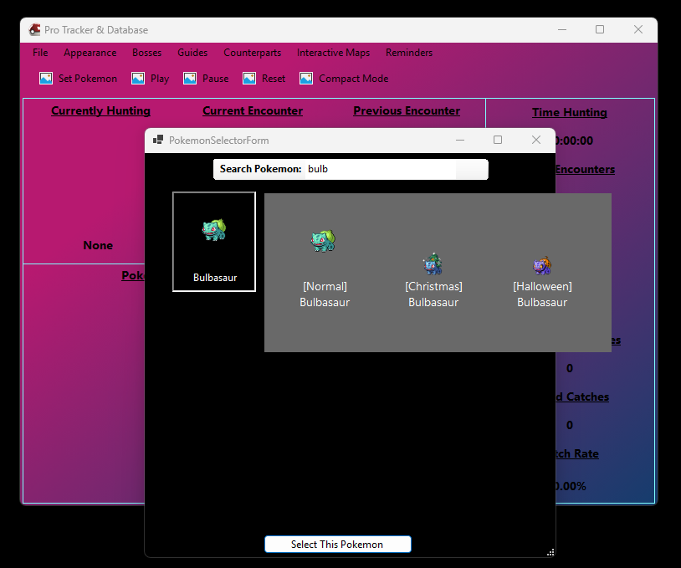This screenshot has height=568, width=681.
Task: Click the resize grip of PokemonSelectorForm
Action: (550, 552)
